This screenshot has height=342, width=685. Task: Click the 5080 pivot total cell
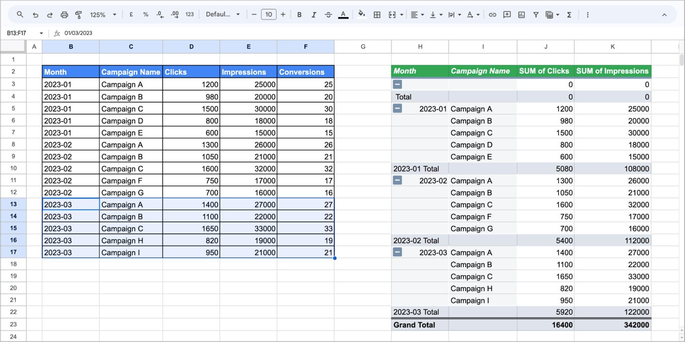[546, 168]
